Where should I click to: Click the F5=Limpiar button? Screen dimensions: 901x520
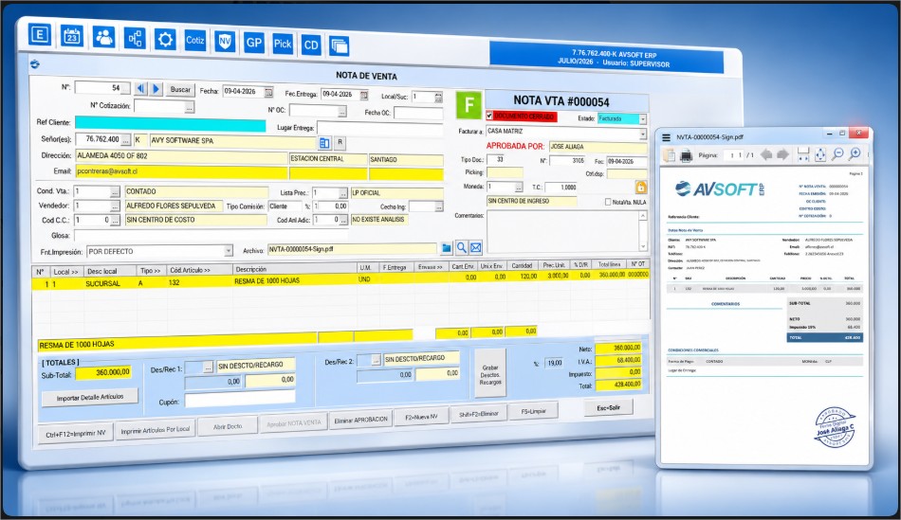(x=533, y=411)
